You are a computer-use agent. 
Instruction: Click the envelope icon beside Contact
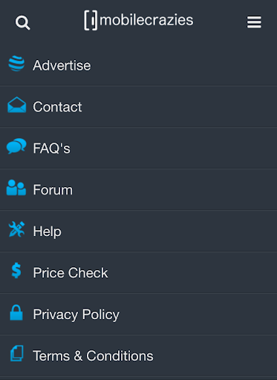pyautogui.click(x=16, y=105)
